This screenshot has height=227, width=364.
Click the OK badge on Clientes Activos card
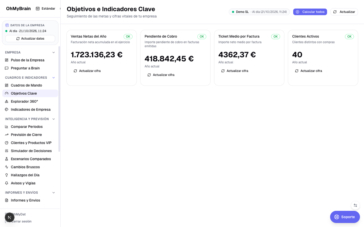(349, 37)
